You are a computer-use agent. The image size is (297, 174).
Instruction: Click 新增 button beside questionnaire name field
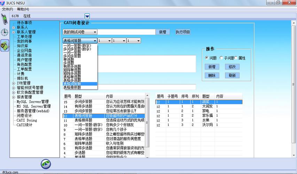(x=163, y=32)
